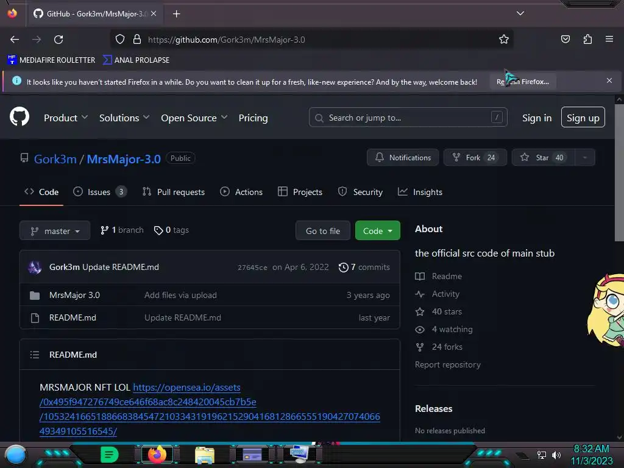The height and width of the screenshot is (468, 624).
Task: Open the Readme link in About
Action: (439, 276)
